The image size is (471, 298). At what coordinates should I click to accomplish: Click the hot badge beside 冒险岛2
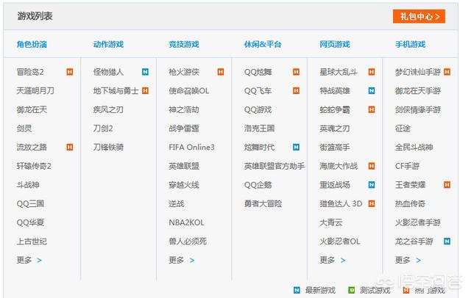click(x=70, y=72)
